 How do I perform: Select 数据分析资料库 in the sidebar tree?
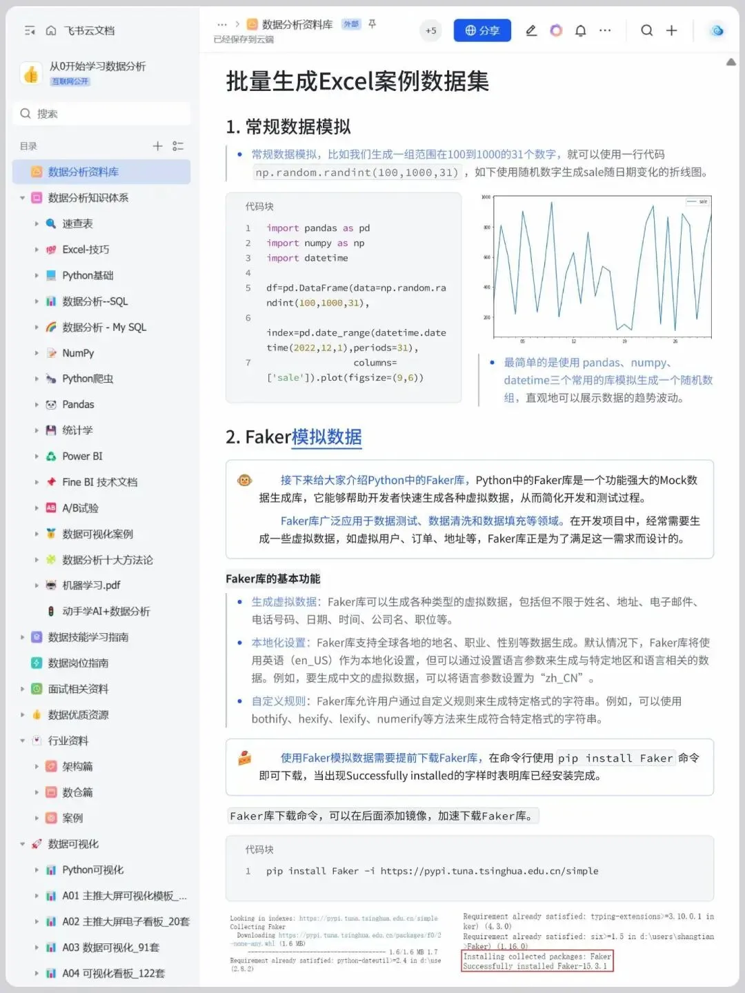point(101,172)
